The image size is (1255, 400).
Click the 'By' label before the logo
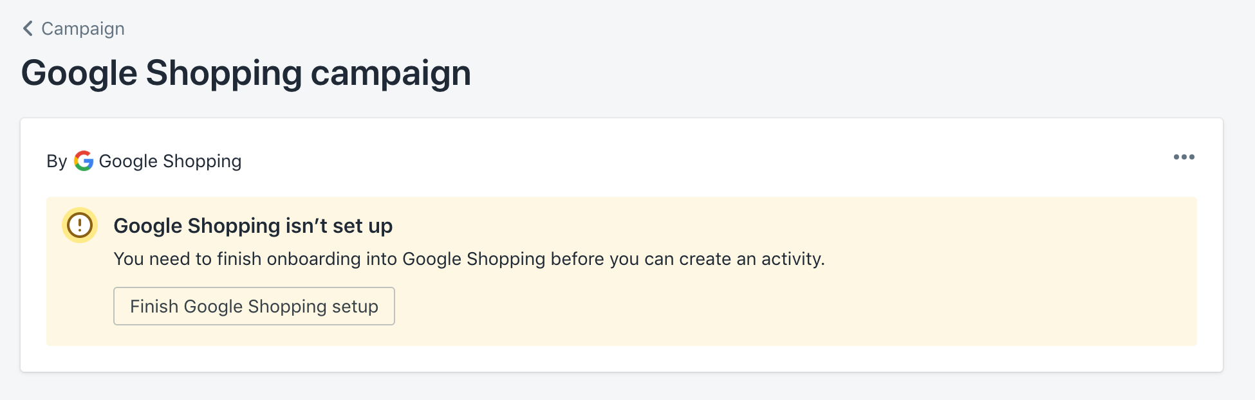point(57,161)
